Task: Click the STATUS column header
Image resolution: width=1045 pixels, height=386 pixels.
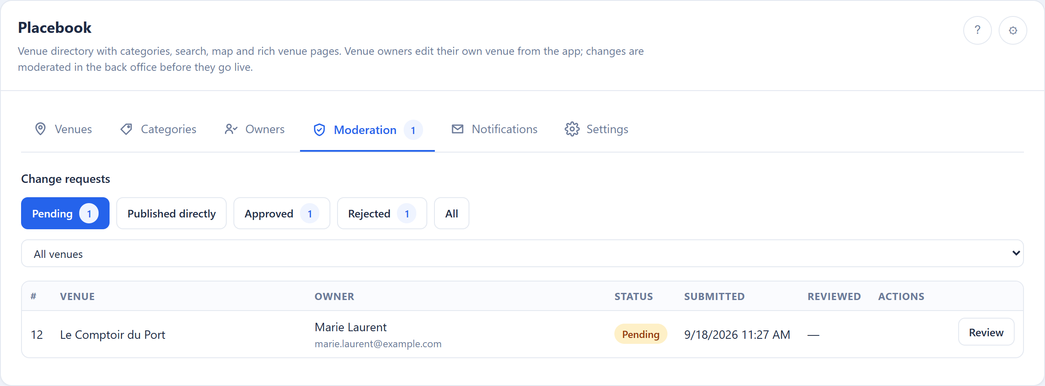Action: coord(634,296)
